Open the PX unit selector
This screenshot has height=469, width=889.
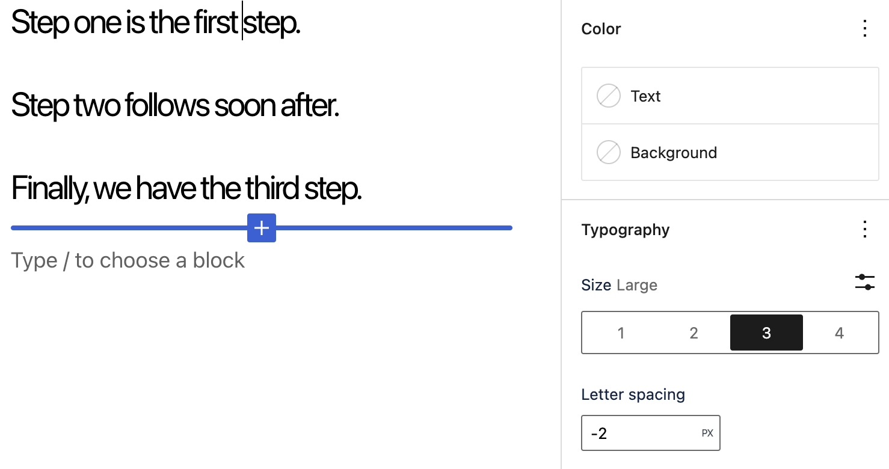click(707, 432)
